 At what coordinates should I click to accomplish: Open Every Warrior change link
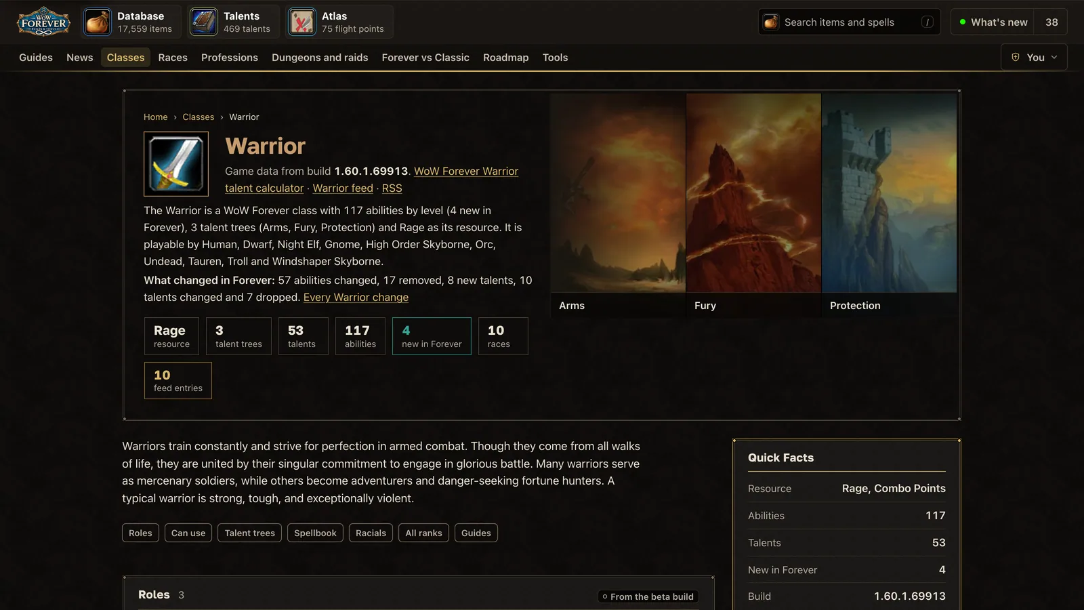[x=356, y=298]
